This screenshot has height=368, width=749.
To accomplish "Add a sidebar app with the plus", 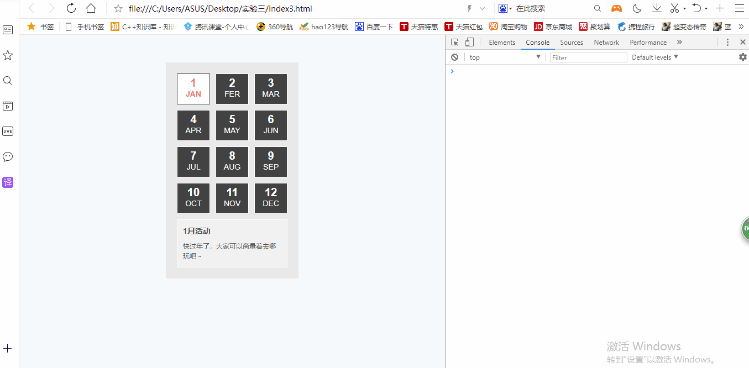I will tap(8, 349).
